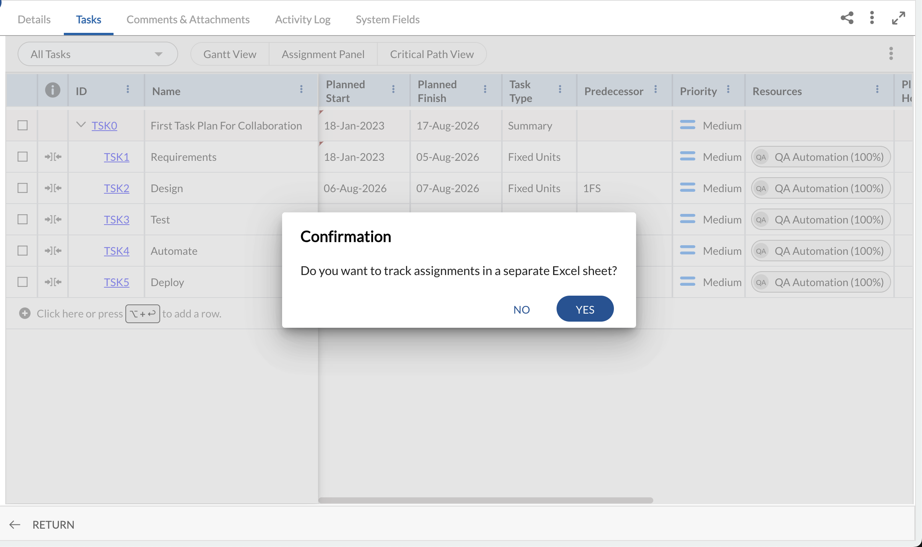Open the All Tasks filter dropdown
Screen dimensions: 922x547
coord(97,54)
